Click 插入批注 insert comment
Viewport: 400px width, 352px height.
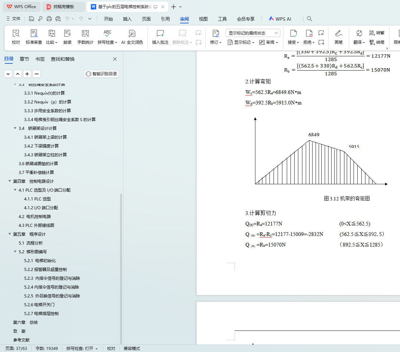[x=160, y=37]
